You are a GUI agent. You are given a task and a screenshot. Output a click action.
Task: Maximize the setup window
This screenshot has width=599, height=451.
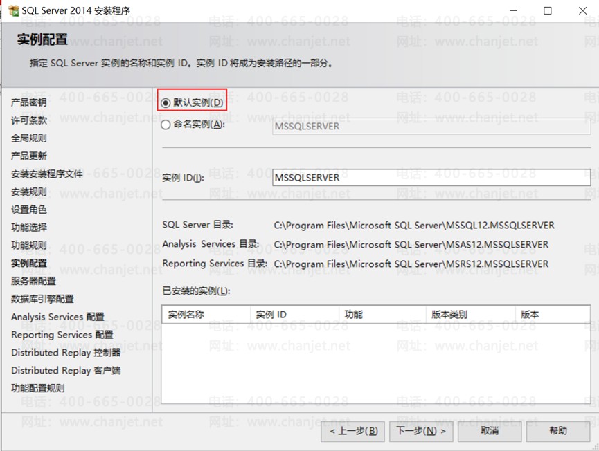(548, 10)
